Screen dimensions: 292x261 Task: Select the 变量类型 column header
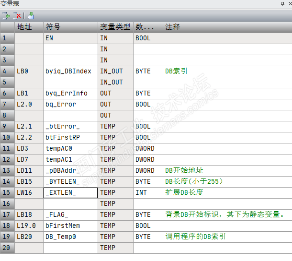(x=115, y=27)
